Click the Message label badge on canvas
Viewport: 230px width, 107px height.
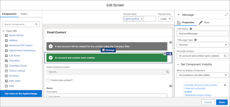click(x=108, y=50)
